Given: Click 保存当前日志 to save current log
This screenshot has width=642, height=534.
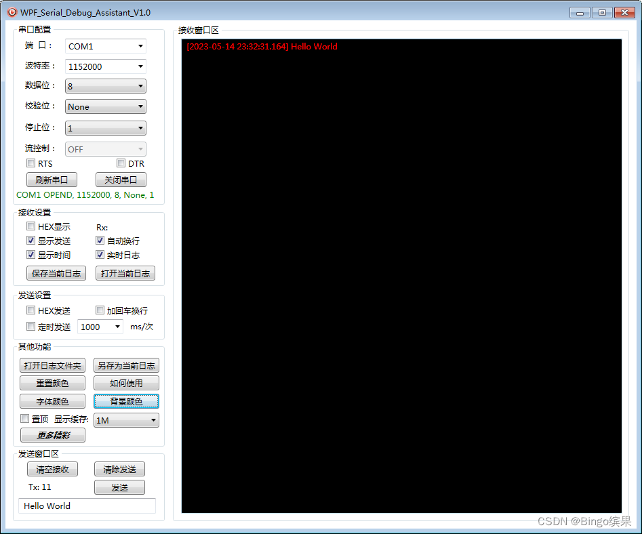Looking at the screenshot, I should tap(56, 272).
